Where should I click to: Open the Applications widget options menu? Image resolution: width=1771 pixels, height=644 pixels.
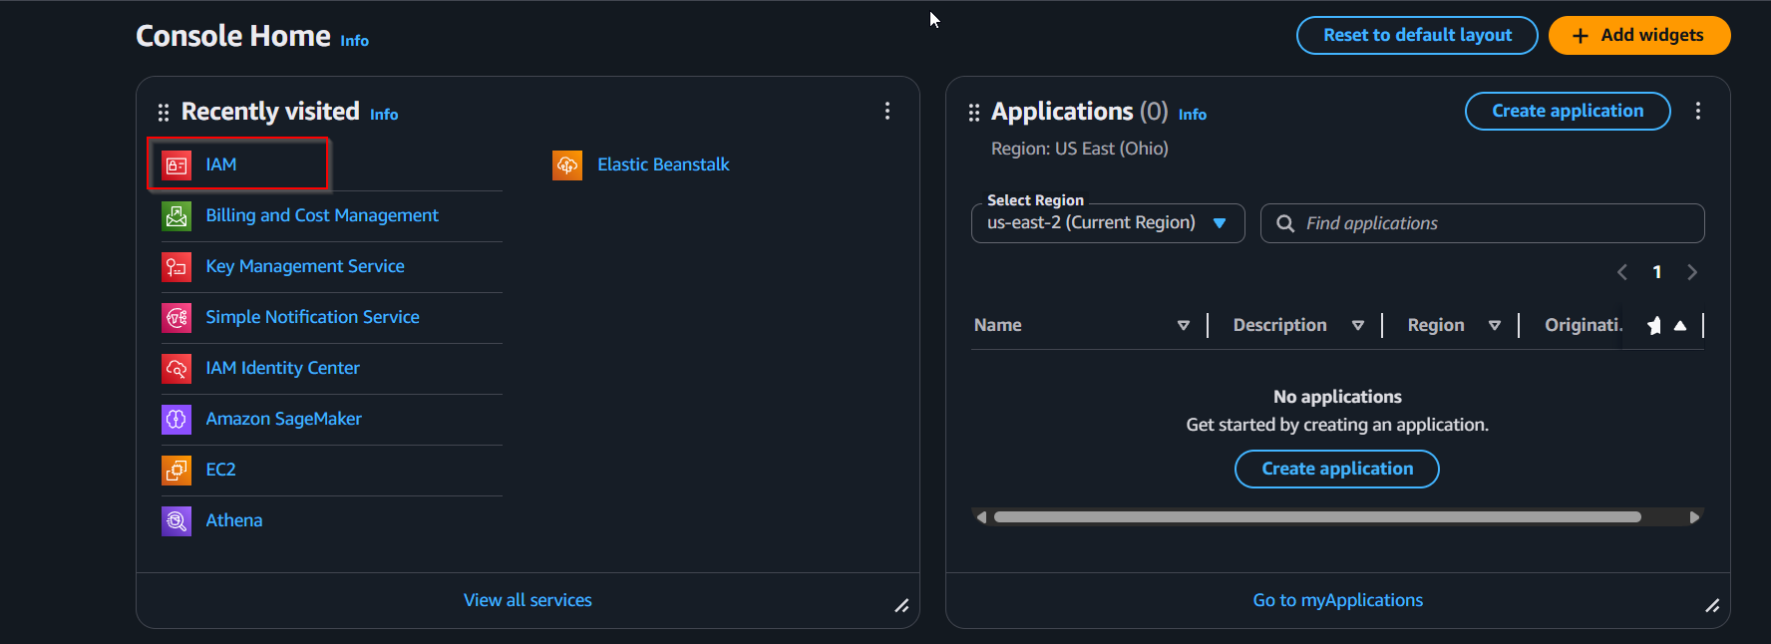click(1698, 111)
